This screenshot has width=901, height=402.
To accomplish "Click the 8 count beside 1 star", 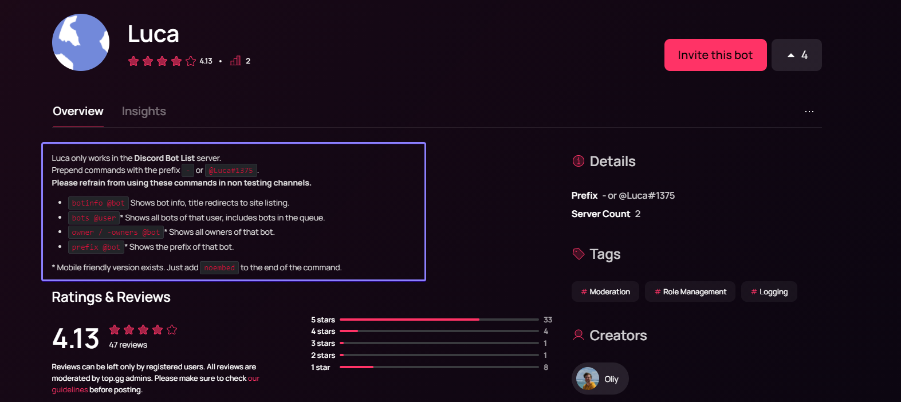I will 546,367.
